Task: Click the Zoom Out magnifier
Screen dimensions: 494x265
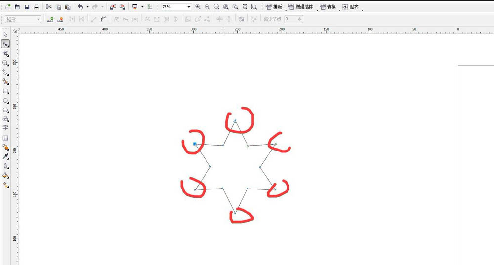Action: tap(207, 7)
